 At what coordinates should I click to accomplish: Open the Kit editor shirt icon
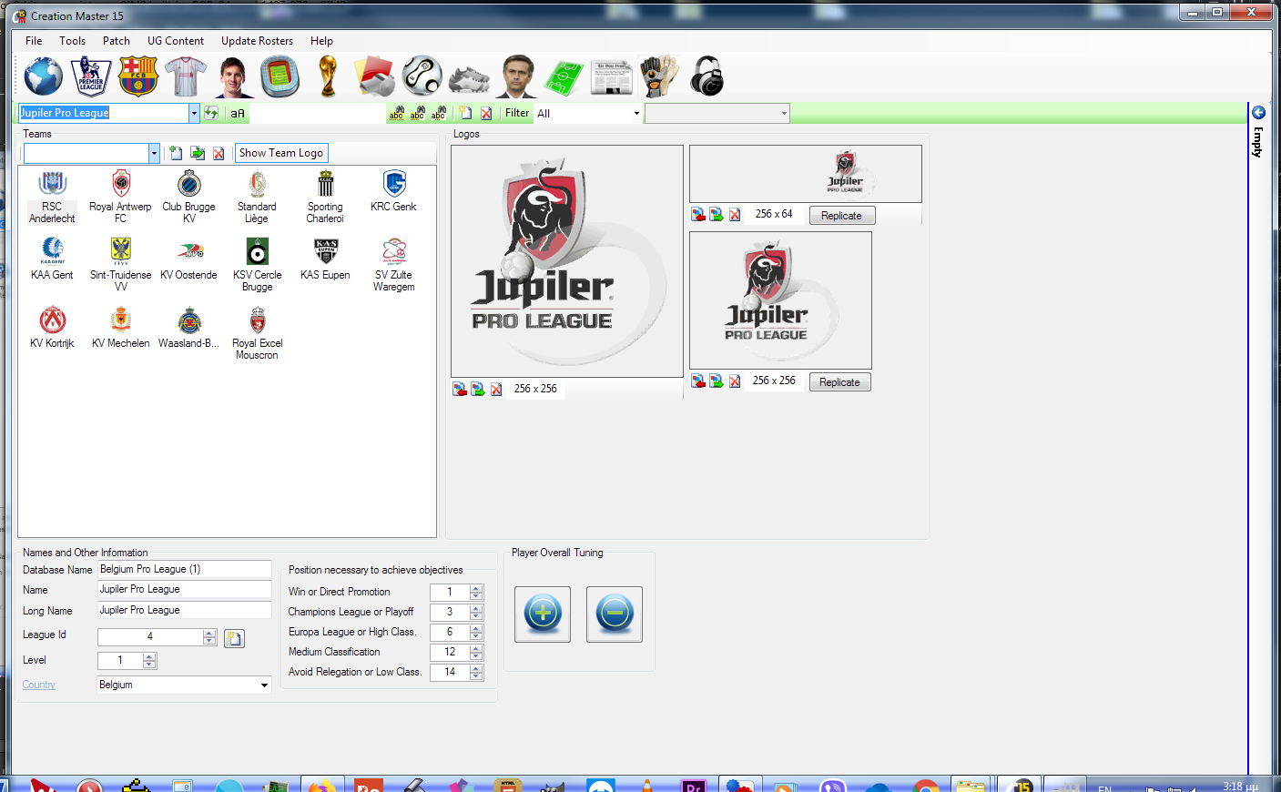[186, 76]
